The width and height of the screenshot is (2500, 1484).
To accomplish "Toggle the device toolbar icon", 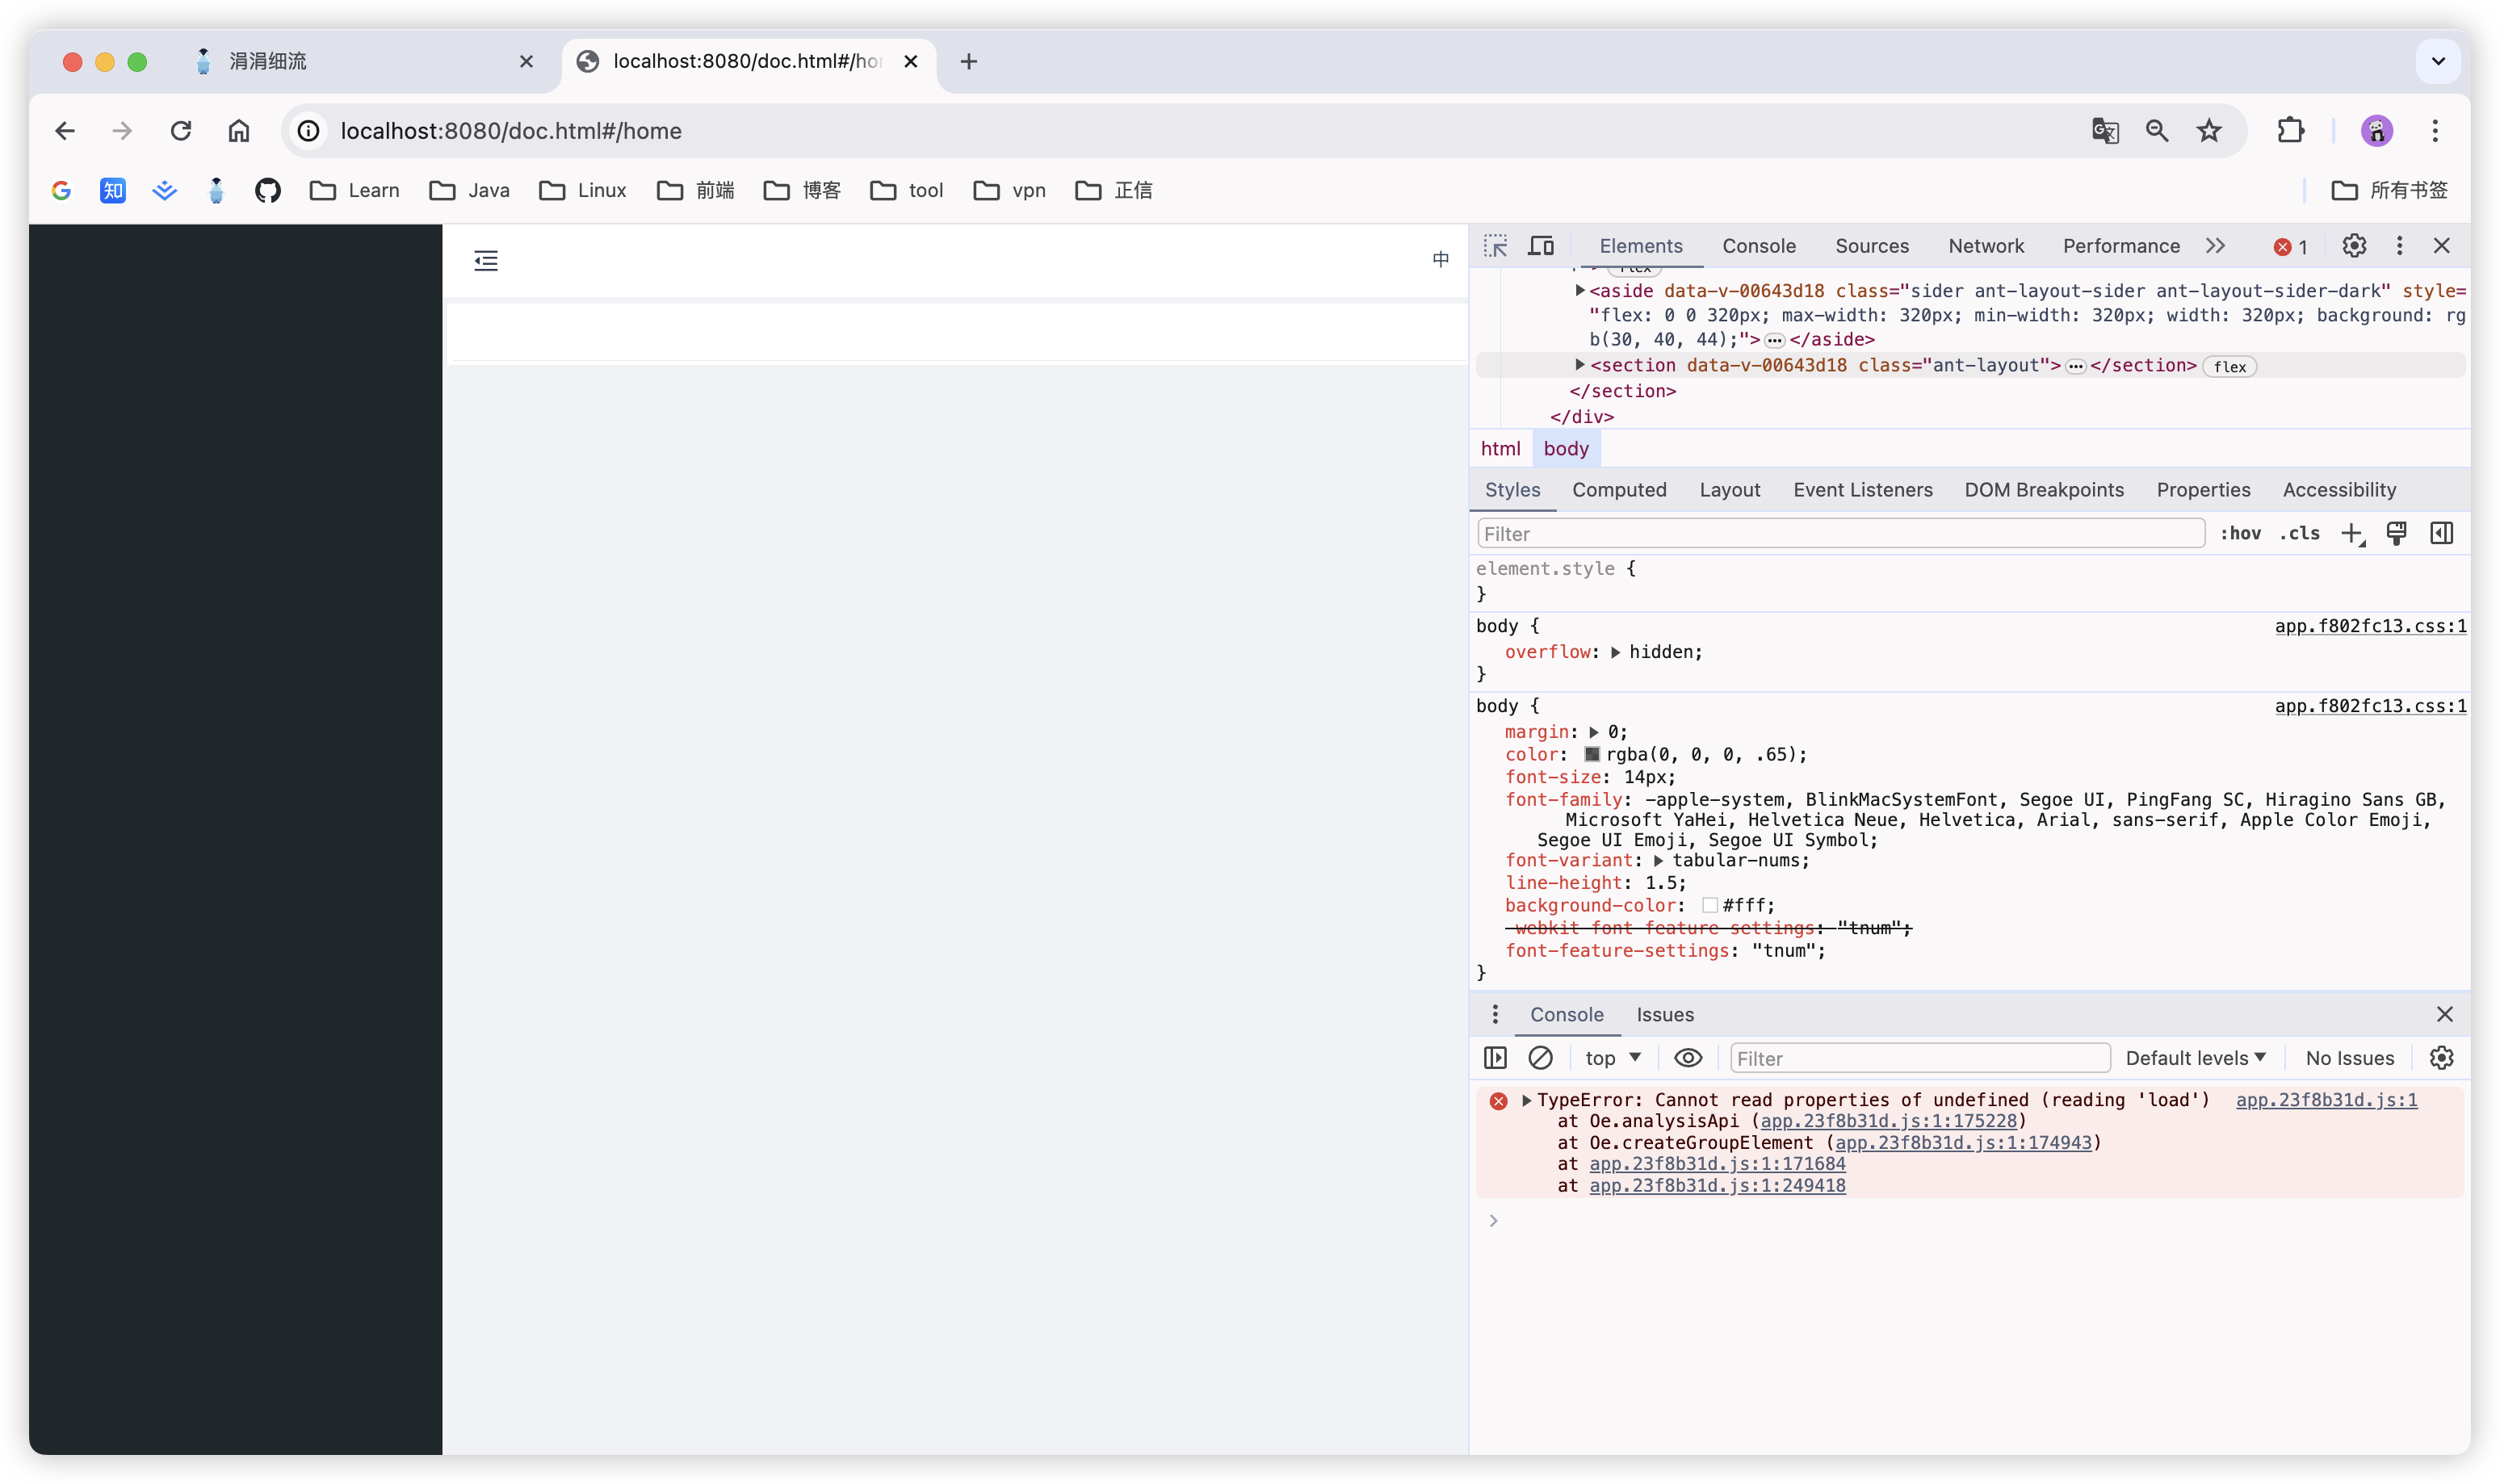I will coord(1541,246).
